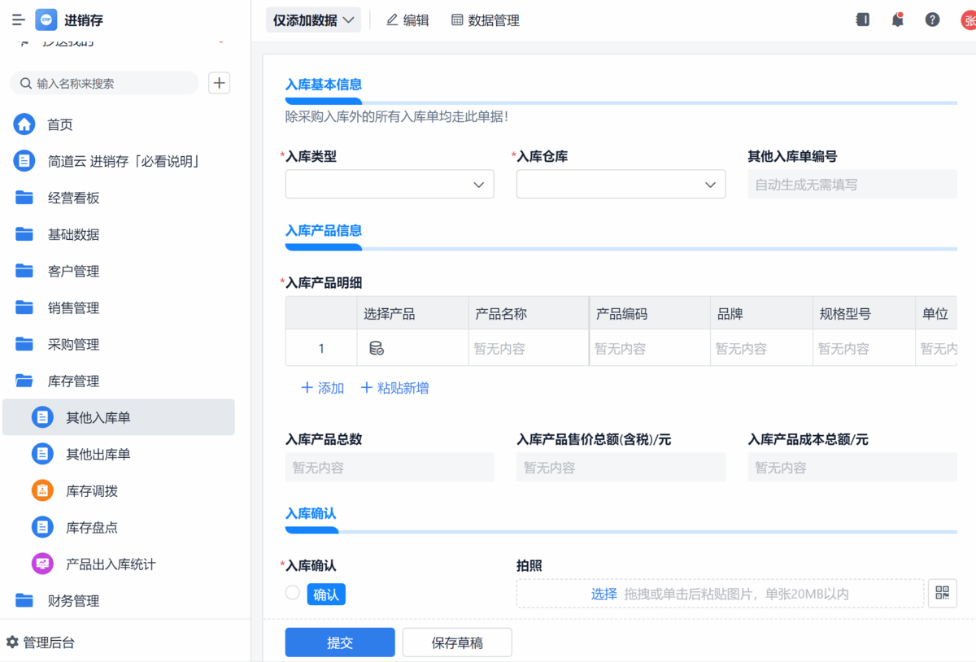Click the 提交 button
This screenshot has width=976, height=662.
click(x=339, y=642)
